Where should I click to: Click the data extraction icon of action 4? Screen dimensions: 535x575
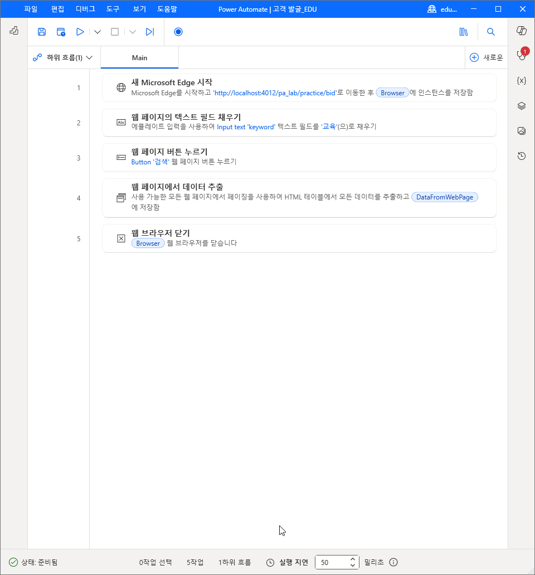(121, 198)
